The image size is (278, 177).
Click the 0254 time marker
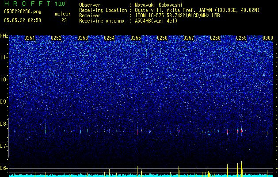[x=109, y=38]
